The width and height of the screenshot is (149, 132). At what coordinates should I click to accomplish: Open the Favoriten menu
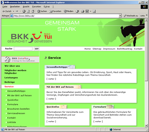click(36, 7)
